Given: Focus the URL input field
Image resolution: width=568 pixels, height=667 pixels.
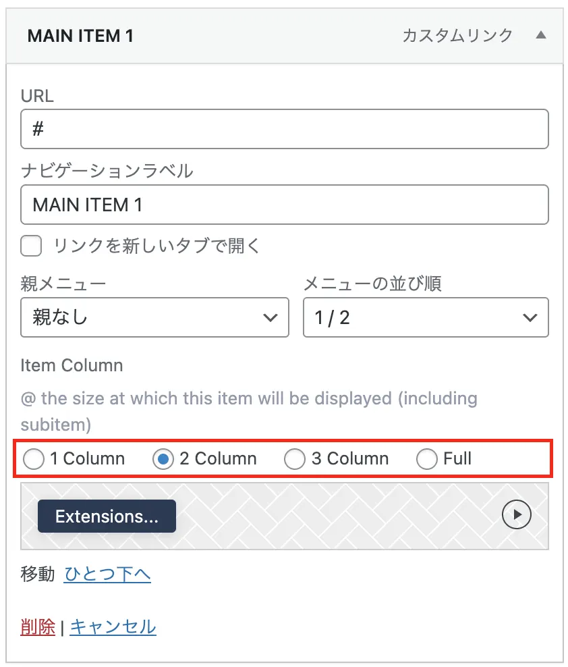Looking at the screenshot, I should pos(285,129).
